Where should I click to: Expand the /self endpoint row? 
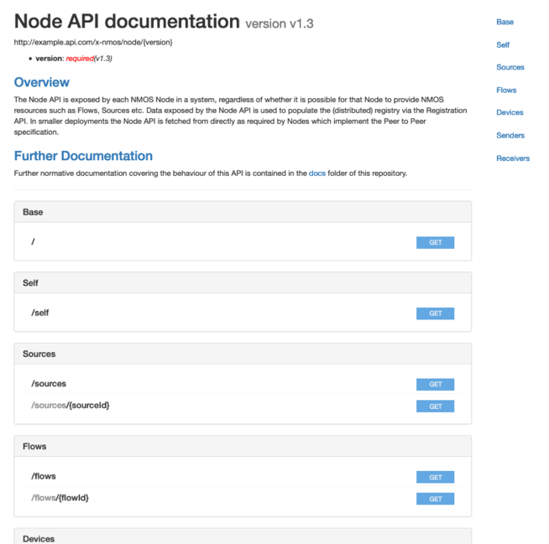(41, 313)
